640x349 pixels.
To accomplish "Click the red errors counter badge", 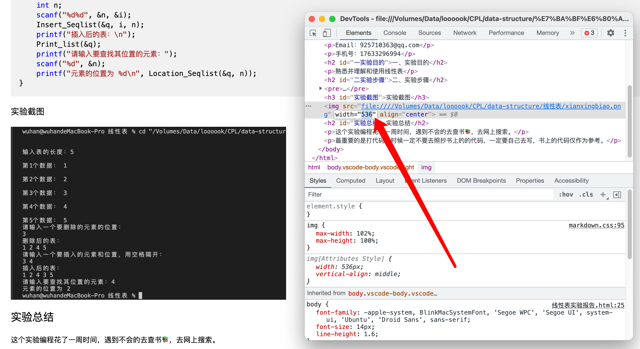I will tap(589, 33).
